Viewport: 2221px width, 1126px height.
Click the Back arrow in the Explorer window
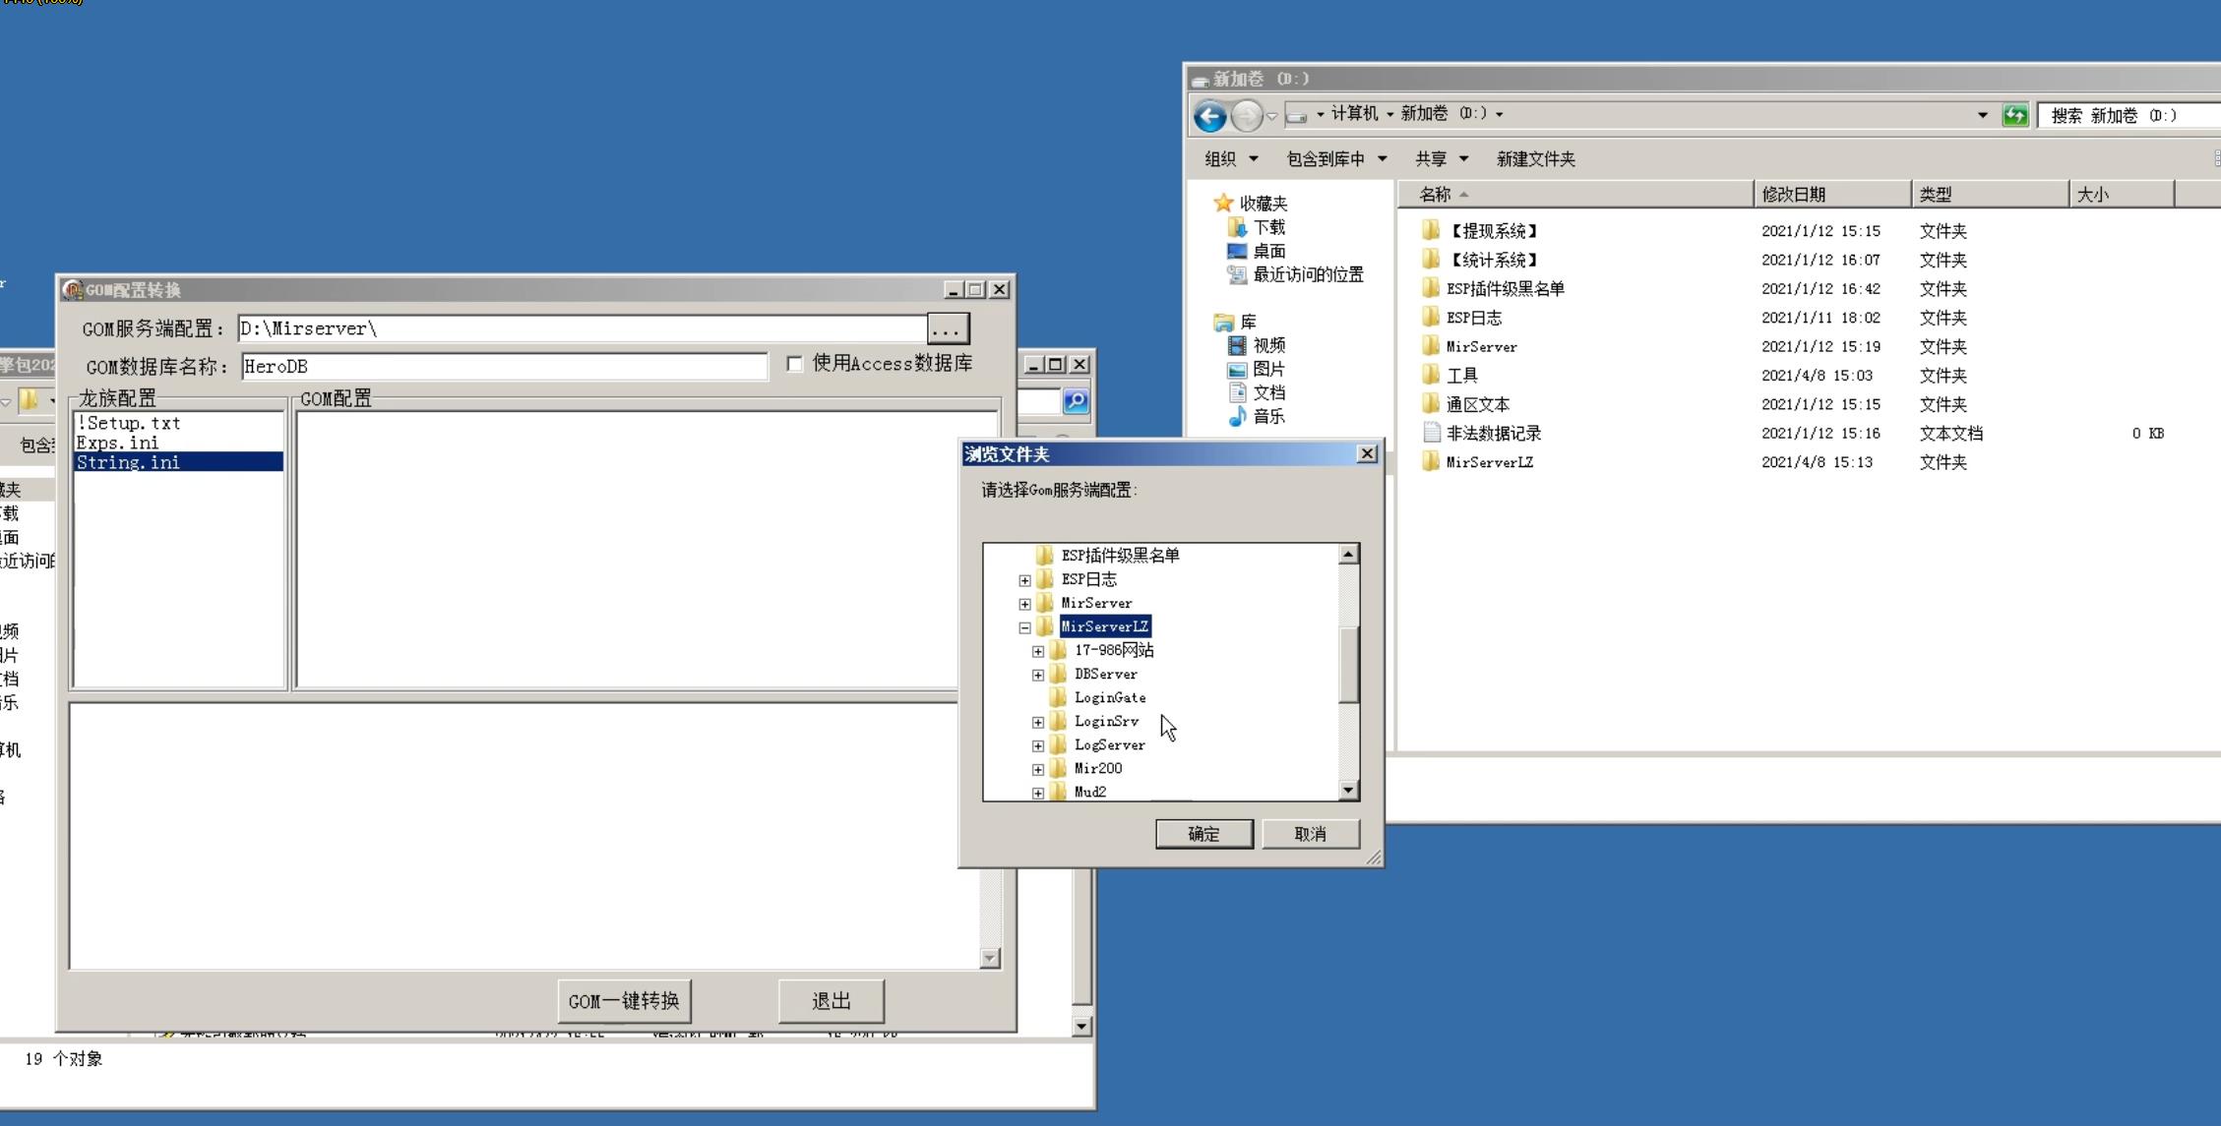pyautogui.click(x=1209, y=116)
